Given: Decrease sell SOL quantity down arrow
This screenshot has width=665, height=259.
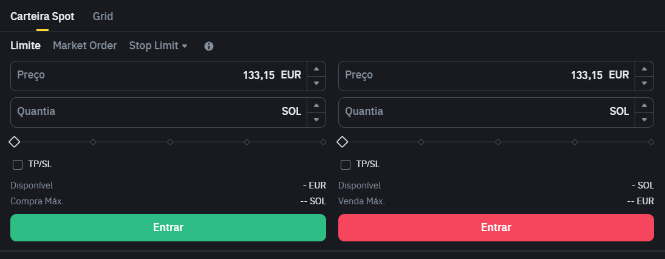Looking at the screenshot, I should pyautogui.click(x=644, y=120).
